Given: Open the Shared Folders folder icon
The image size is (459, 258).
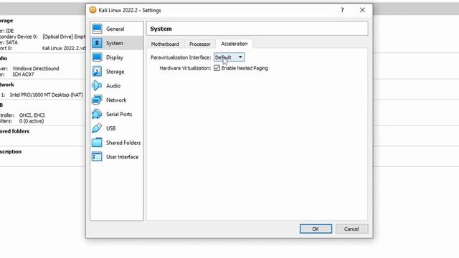Looking at the screenshot, I should [x=97, y=143].
